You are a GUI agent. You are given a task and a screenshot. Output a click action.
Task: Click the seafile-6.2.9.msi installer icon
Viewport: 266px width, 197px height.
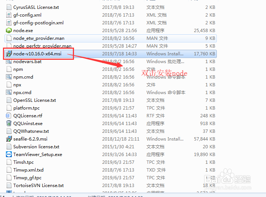point(9,139)
